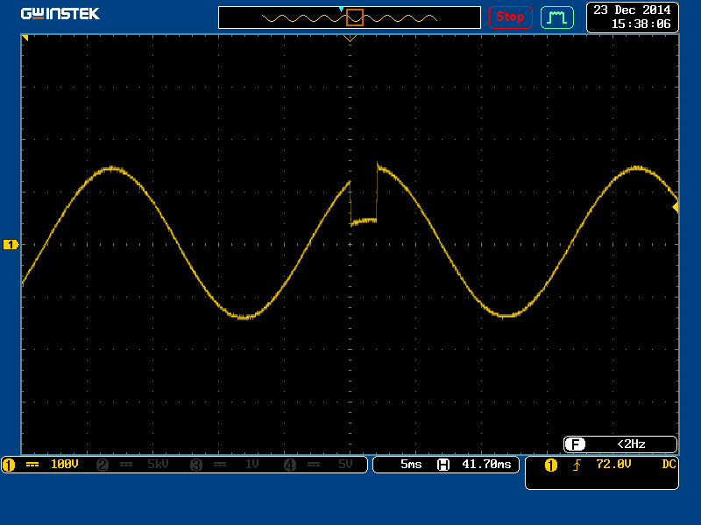Open the 72.0V trigger level setting
Image resolution: width=701 pixels, height=525 pixels.
pos(613,465)
